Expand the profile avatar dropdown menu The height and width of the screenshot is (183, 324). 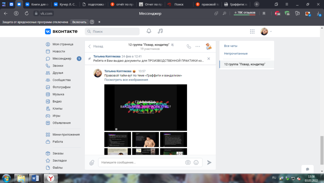coord(266,31)
